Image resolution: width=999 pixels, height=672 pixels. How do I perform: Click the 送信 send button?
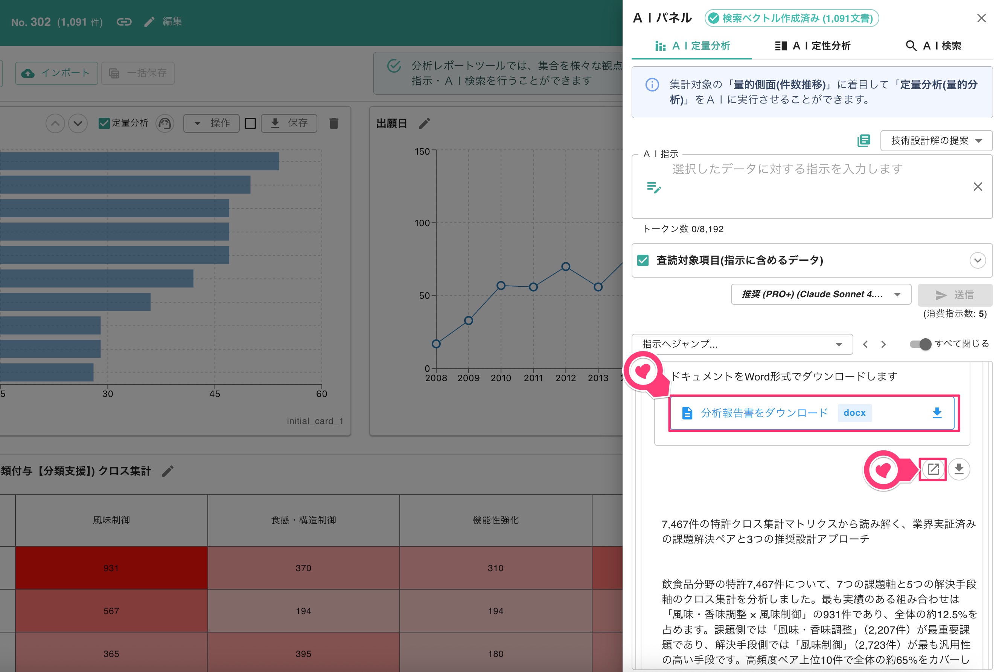click(x=955, y=295)
